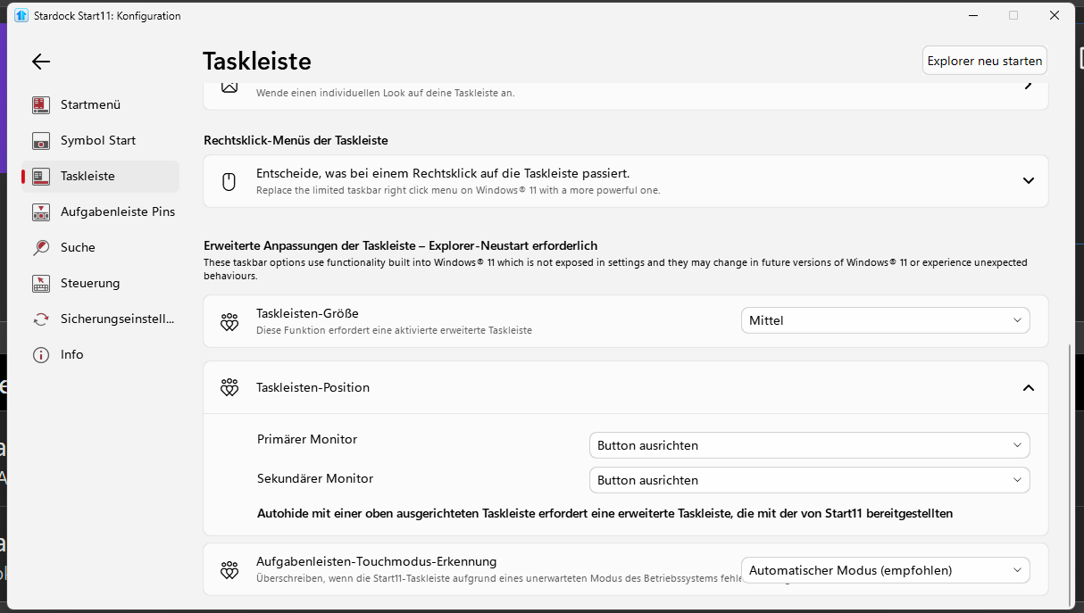Screen dimensions: 1084x613
Task: Click Explorer neu starten button
Action: 984,61
